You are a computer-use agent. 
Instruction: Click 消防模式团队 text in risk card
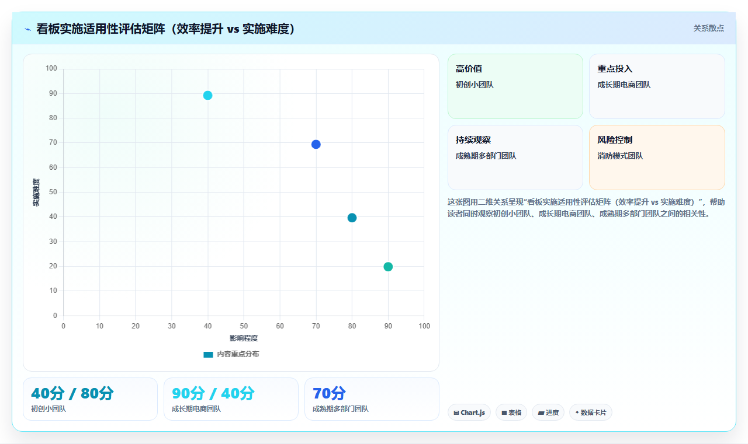[x=620, y=156]
